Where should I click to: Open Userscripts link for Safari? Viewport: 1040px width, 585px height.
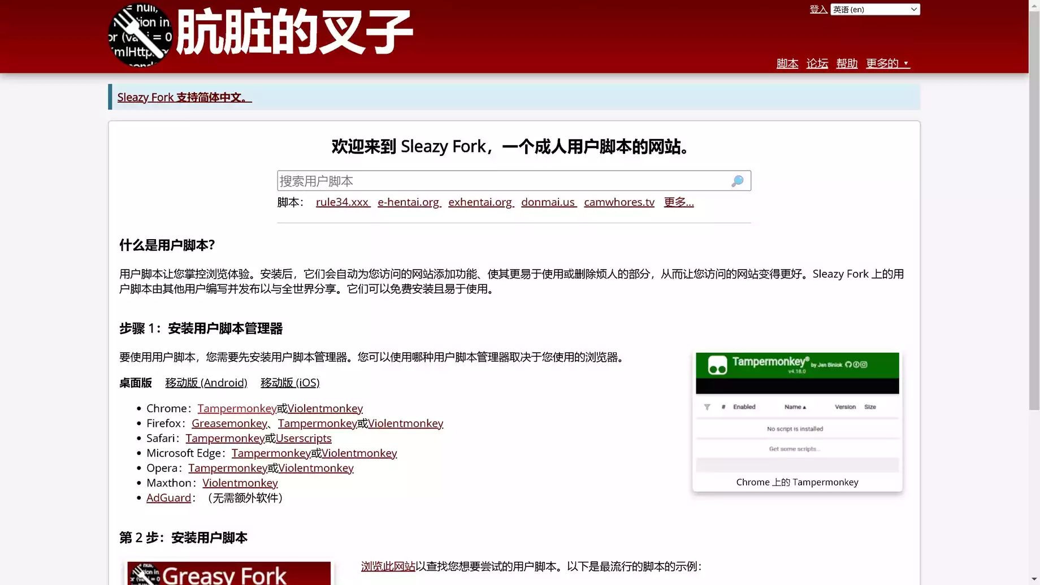[304, 438]
